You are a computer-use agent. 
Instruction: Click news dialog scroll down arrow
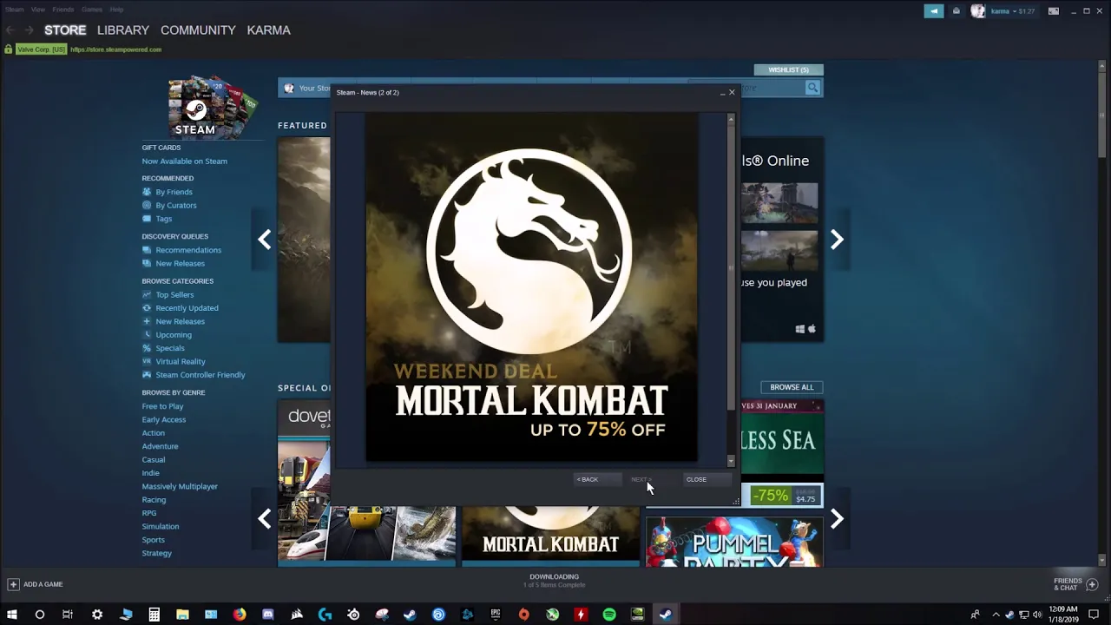click(x=731, y=462)
